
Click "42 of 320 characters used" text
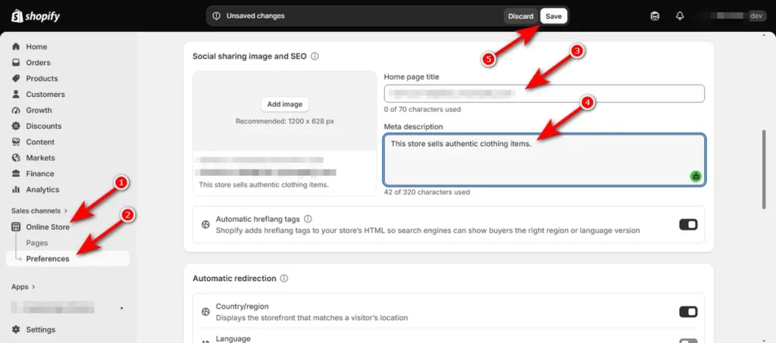pos(427,192)
